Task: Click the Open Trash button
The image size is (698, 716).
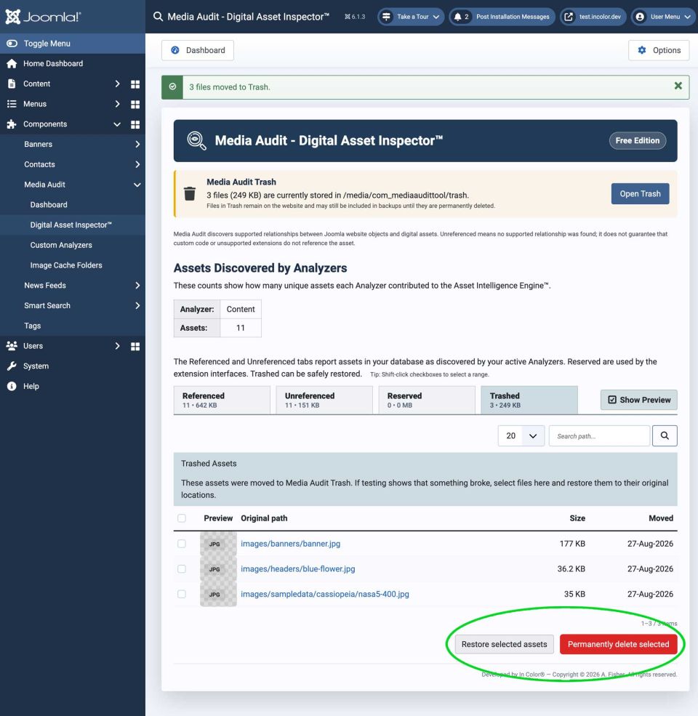Action: tap(640, 193)
